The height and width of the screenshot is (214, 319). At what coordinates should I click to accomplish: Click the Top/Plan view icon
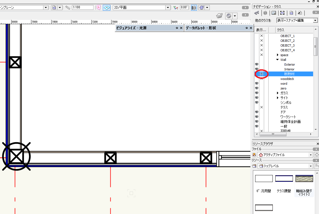point(106,8)
